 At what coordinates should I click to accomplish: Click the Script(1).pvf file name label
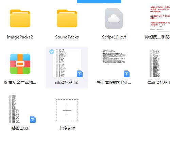tap(114, 37)
